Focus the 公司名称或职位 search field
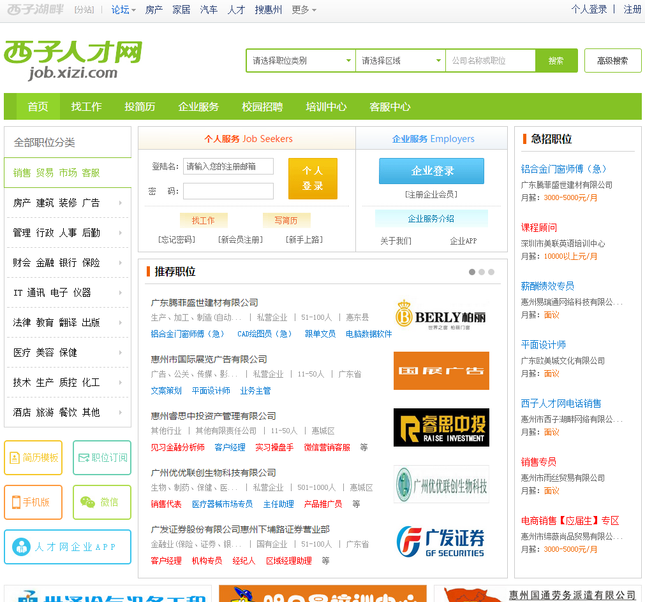Image resolution: width=645 pixels, height=602 pixels. click(491, 61)
